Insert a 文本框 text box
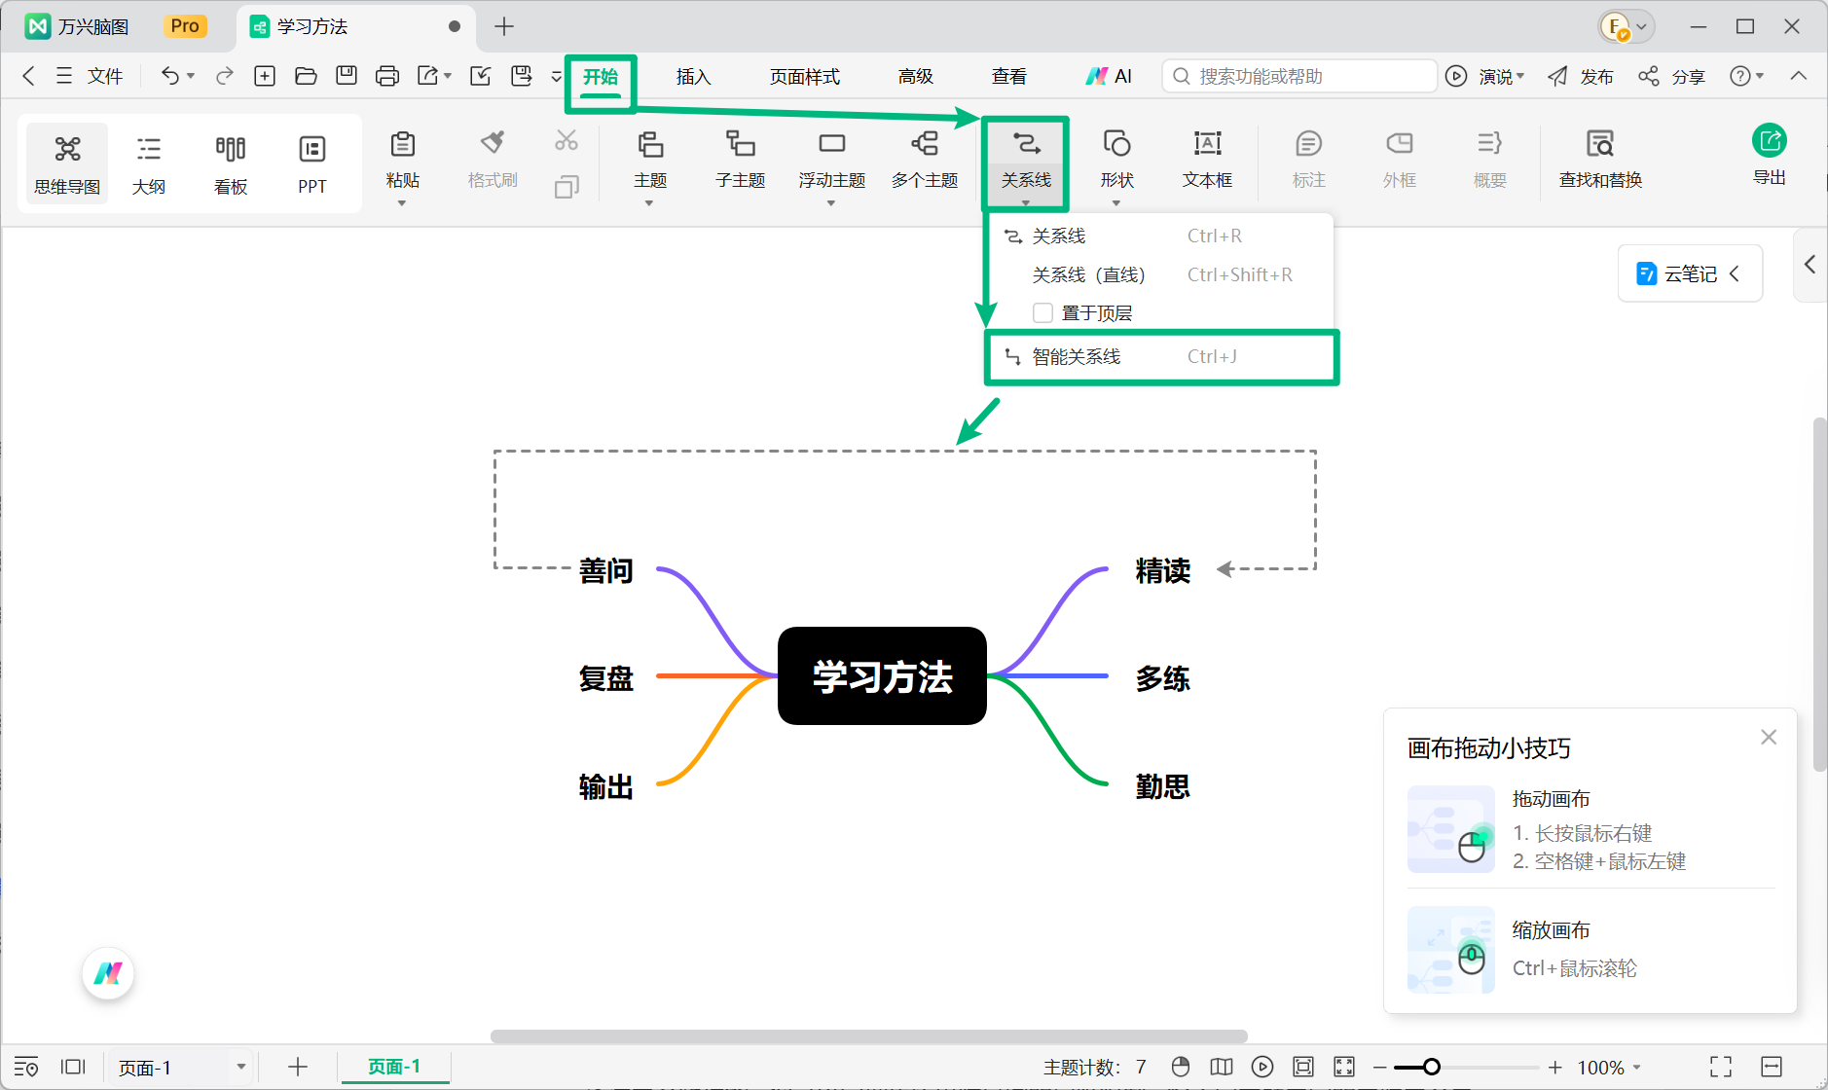Screen dimensions: 1828x1090 [1207, 160]
